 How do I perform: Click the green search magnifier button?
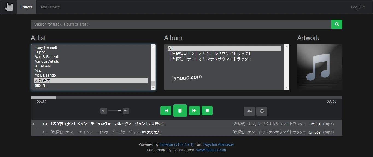tap(337, 24)
